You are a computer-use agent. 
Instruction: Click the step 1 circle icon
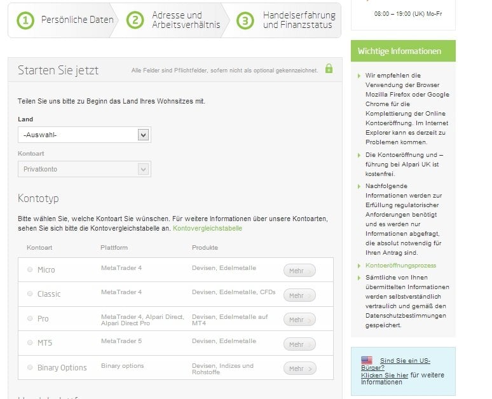click(x=25, y=20)
